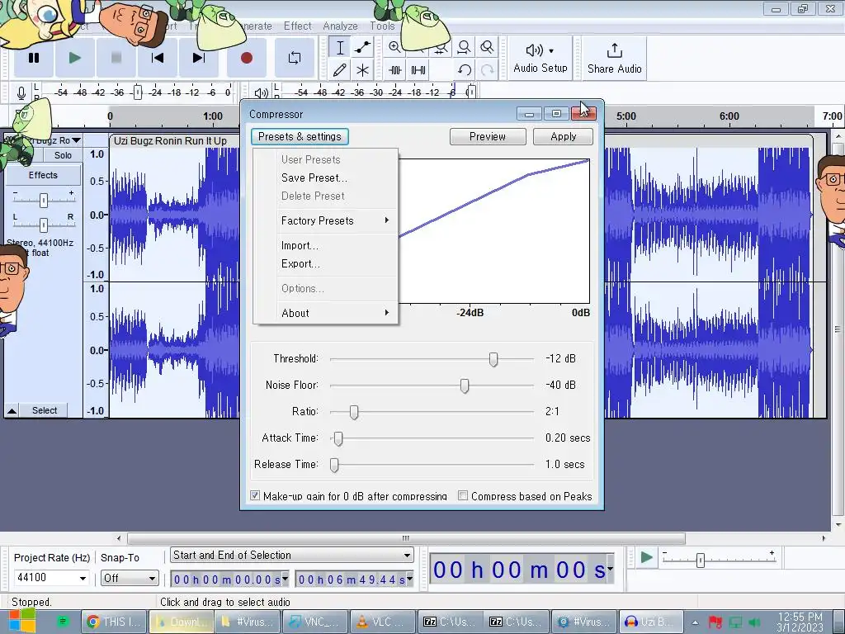Viewport: 845px width, 634px height.
Task: Toggle Solo button on the track
Action: pos(63,155)
